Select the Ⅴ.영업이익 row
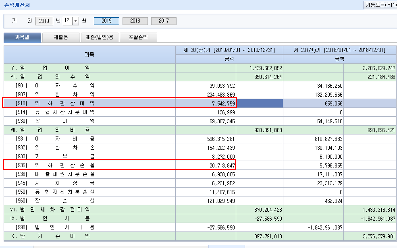397x248 pixels. [200, 68]
